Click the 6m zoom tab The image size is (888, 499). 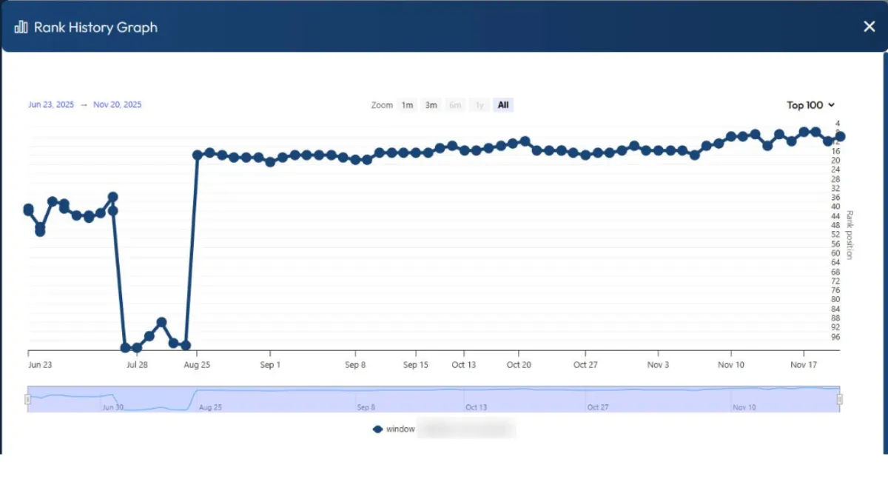tap(455, 104)
